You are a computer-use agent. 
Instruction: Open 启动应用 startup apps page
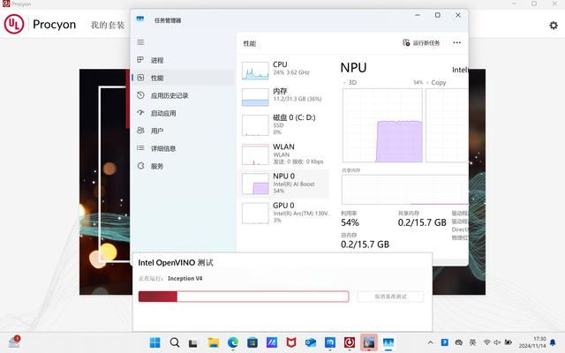(x=162, y=113)
